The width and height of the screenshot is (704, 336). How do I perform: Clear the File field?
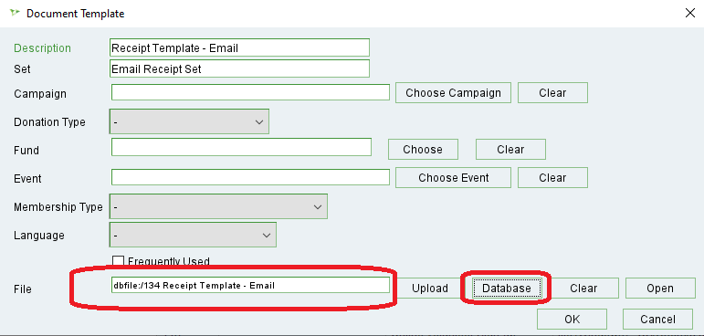click(583, 288)
